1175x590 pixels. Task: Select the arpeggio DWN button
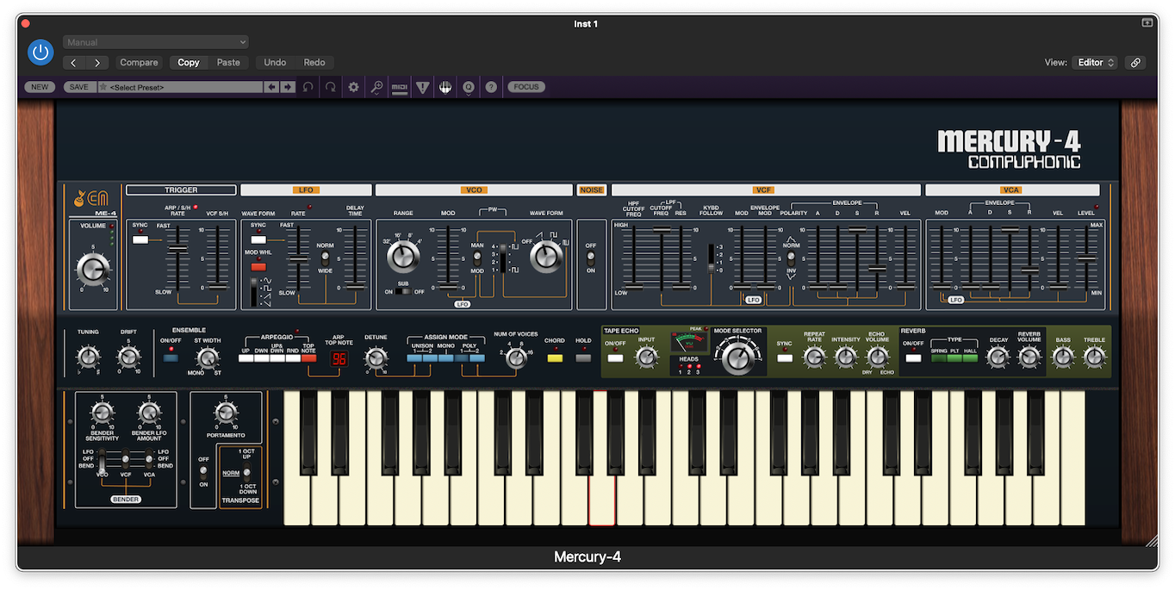pyautogui.click(x=262, y=358)
